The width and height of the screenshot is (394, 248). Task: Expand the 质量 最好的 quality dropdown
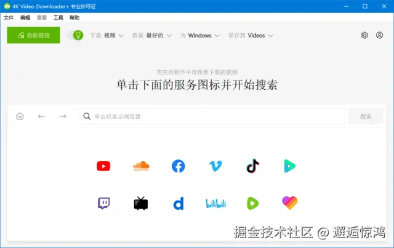tap(152, 36)
